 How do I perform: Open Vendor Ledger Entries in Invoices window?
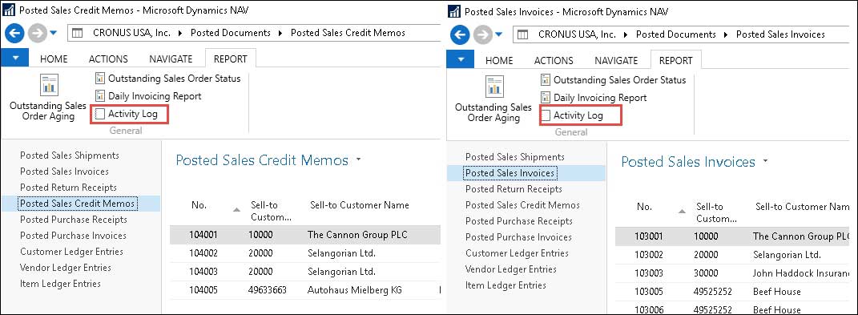tap(510, 269)
